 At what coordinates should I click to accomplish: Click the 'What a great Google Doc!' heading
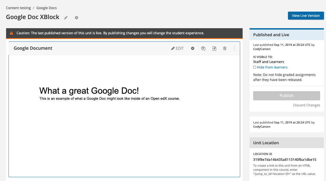pos(89,91)
